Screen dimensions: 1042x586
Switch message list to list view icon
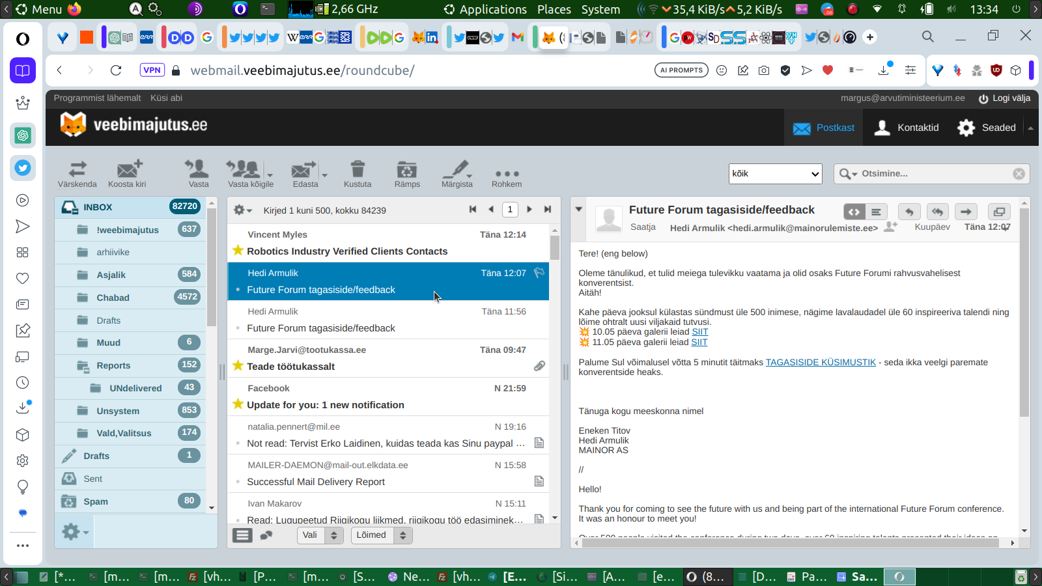pyautogui.click(x=242, y=535)
